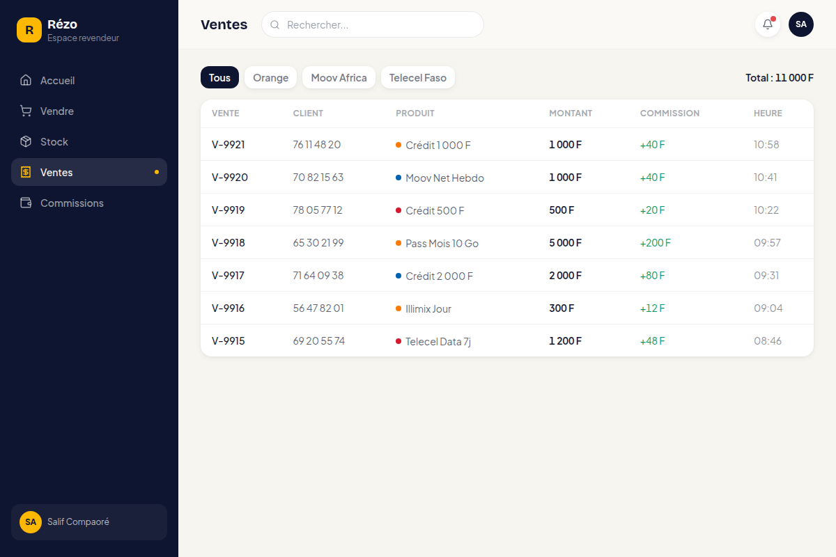The height and width of the screenshot is (557, 836).
Task: Click the SA avatar beside Salif Compaoré
Action: (31, 521)
